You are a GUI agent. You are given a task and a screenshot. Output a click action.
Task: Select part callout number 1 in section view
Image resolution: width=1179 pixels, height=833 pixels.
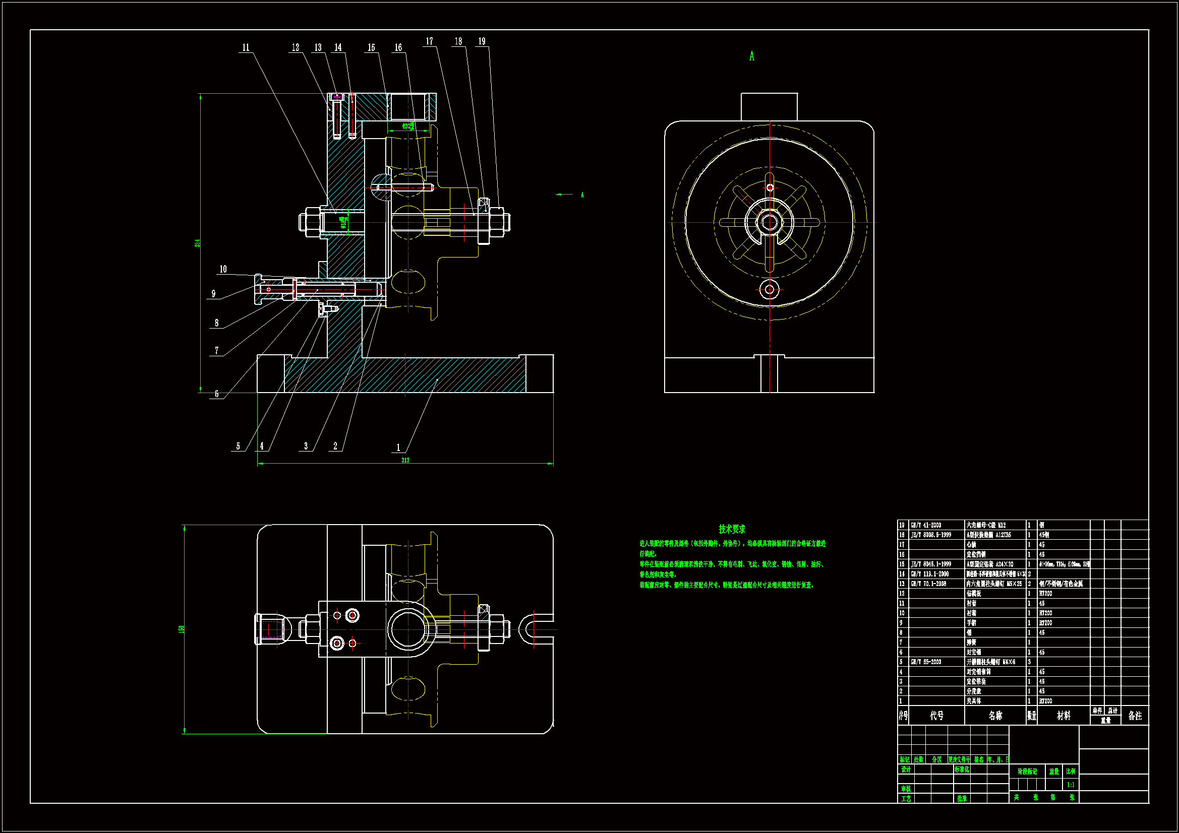click(x=398, y=447)
